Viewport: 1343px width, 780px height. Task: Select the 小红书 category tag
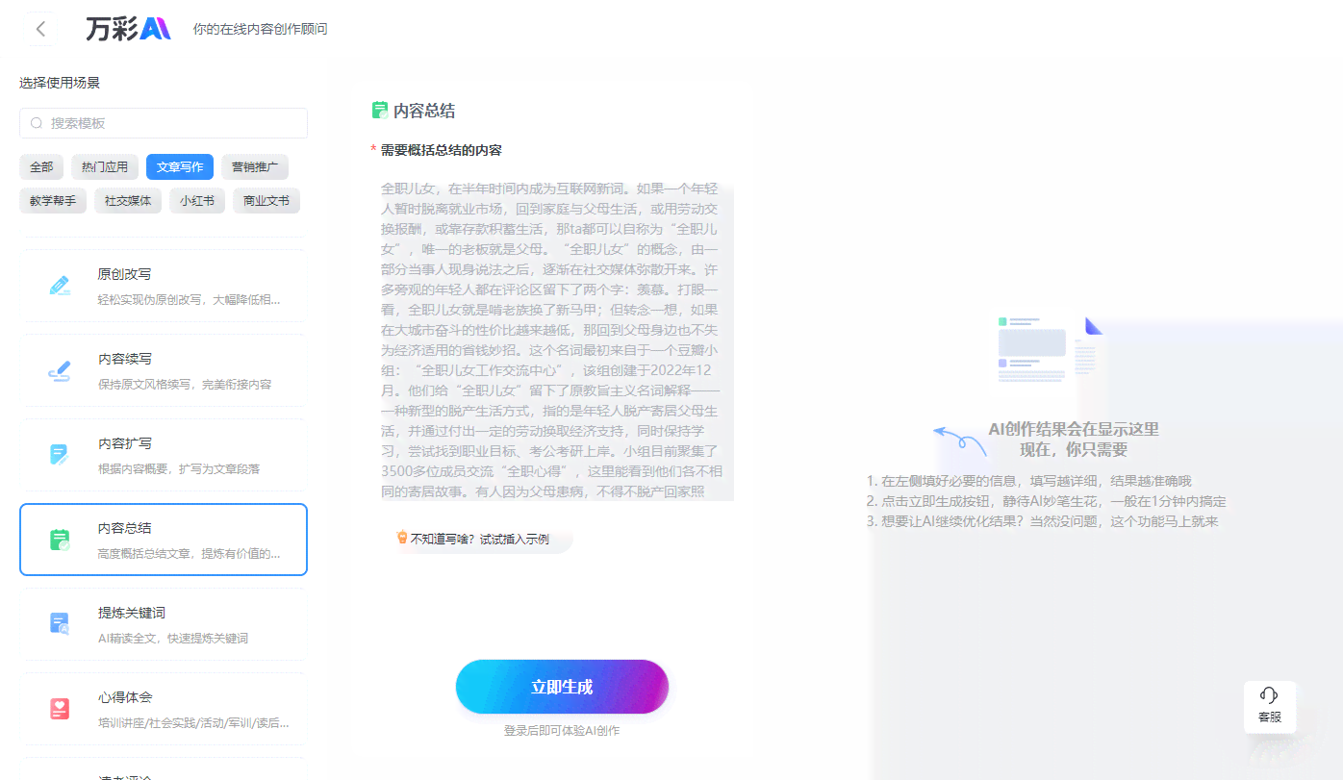click(197, 201)
